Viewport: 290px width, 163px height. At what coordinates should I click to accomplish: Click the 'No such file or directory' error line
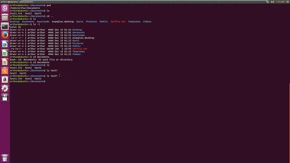[41, 60]
